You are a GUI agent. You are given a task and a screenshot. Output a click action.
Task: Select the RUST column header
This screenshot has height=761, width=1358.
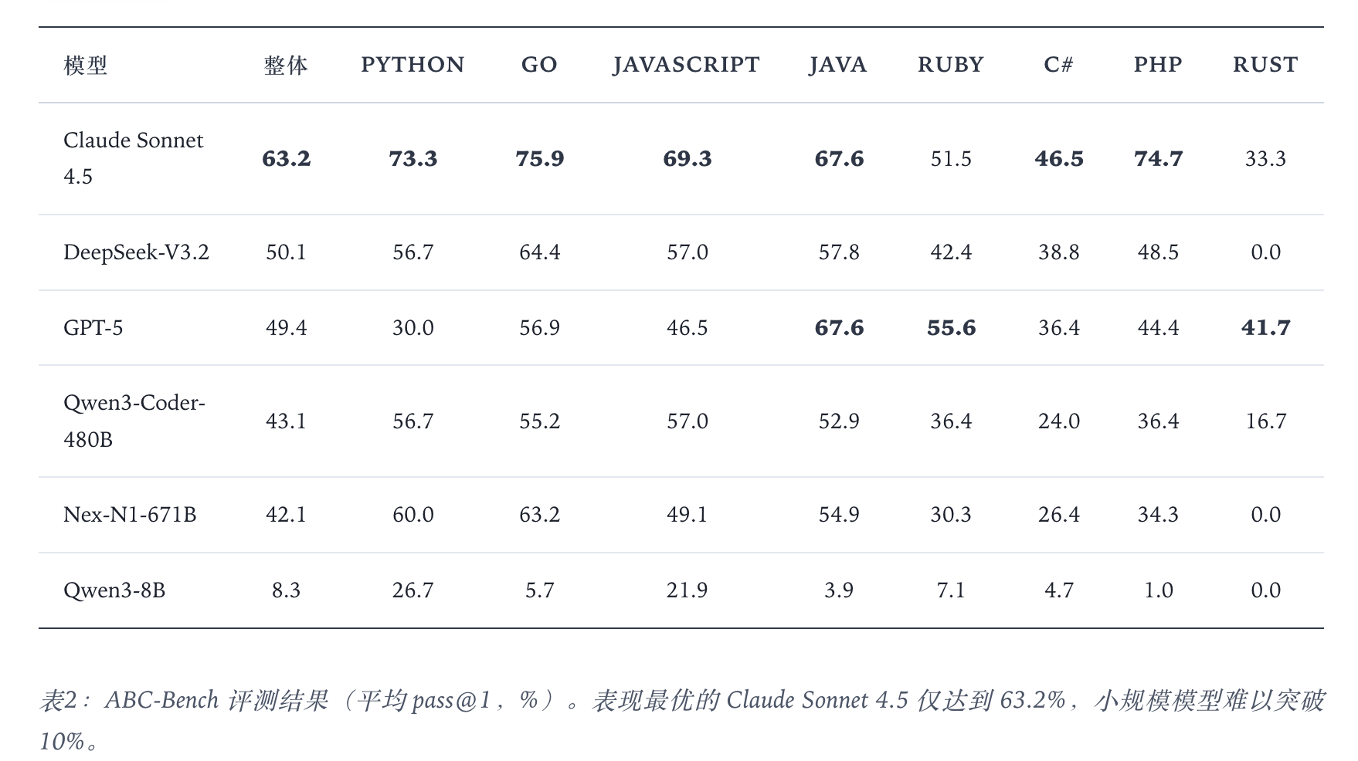point(1265,65)
